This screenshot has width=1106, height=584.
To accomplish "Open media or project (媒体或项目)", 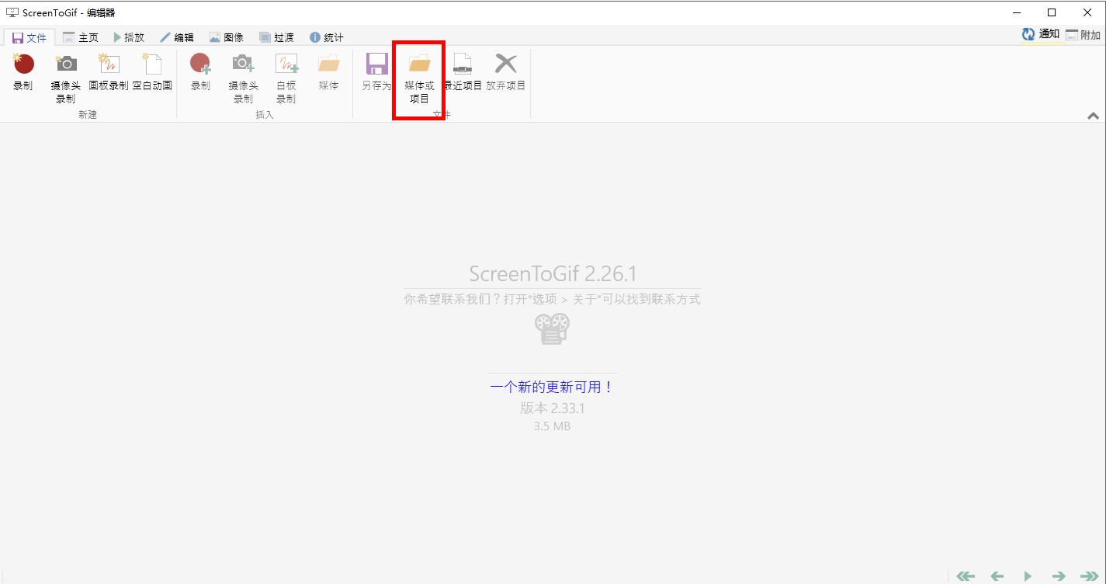I will click(419, 74).
